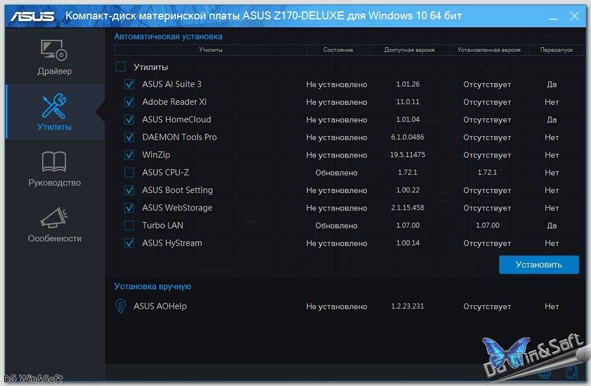
Task: Click Не установлено status of ASUS AOHelp
Action: (336, 306)
